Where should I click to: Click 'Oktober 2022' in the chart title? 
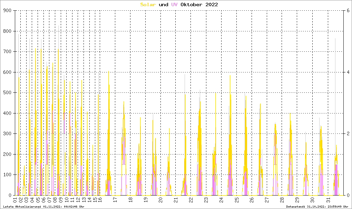199,4
